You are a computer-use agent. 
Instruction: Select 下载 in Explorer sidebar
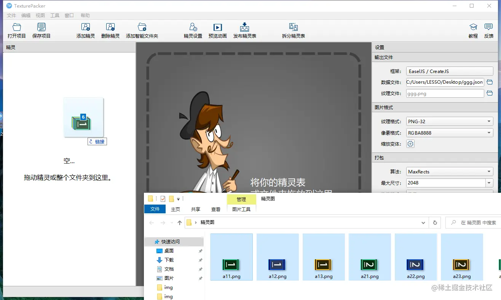[169, 260]
